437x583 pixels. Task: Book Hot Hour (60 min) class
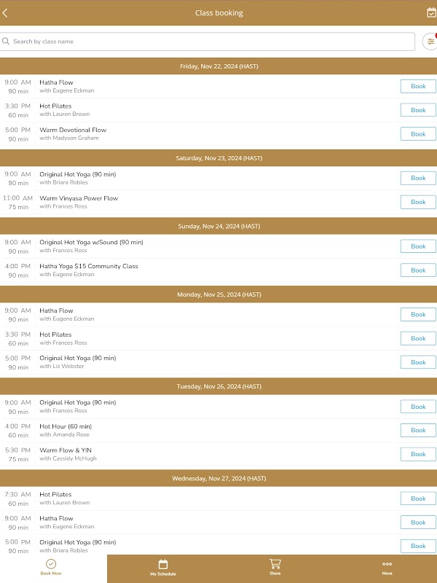418,430
